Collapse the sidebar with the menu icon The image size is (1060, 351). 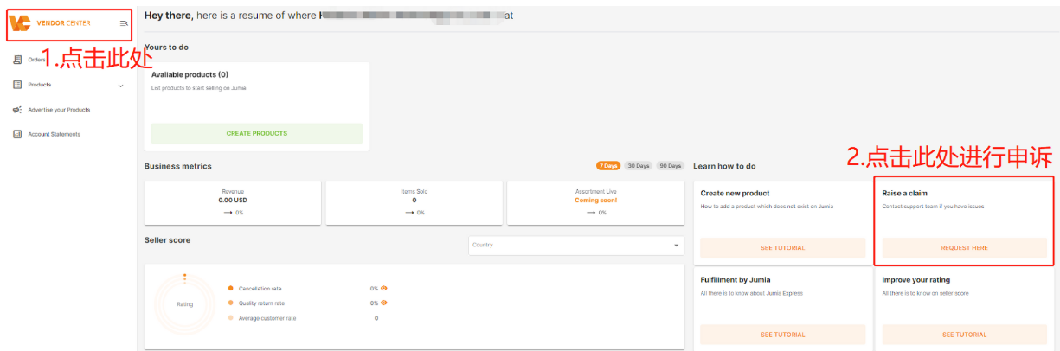[x=124, y=23]
